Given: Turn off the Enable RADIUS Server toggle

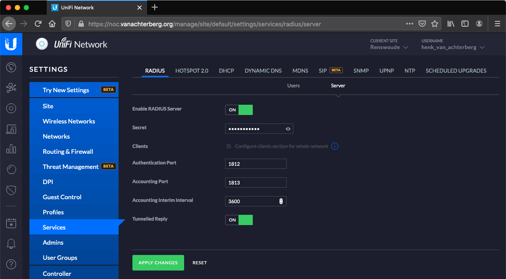Looking at the screenshot, I should (239, 110).
